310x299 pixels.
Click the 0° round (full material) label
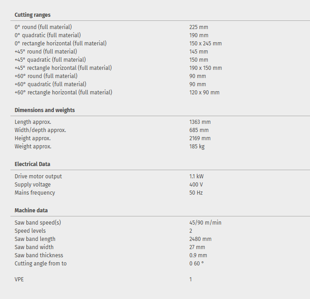point(43,27)
